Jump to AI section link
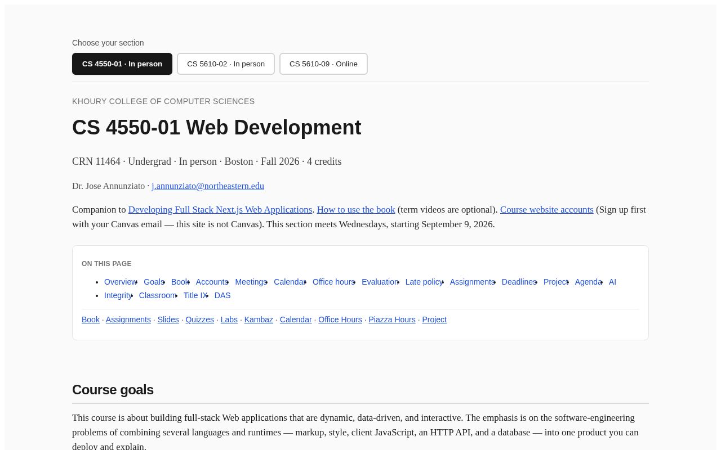The width and height of the screenshot is (721, 450). pyautogui.click(x=612, y=282)
